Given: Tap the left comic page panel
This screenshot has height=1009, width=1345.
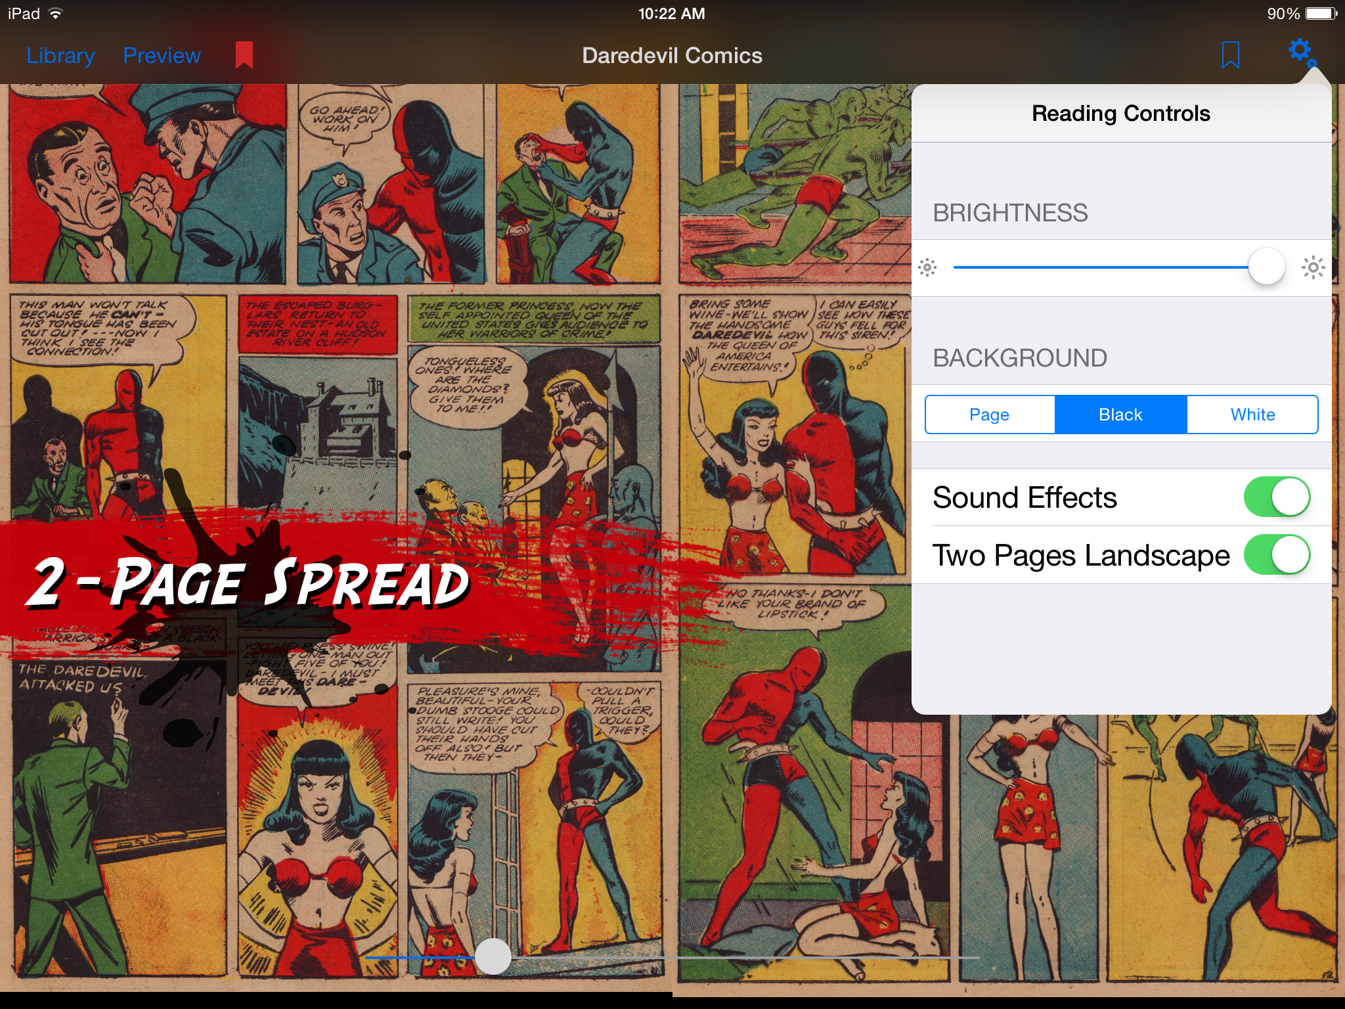Looking at the screenshot, I should [x=336, y=537].
